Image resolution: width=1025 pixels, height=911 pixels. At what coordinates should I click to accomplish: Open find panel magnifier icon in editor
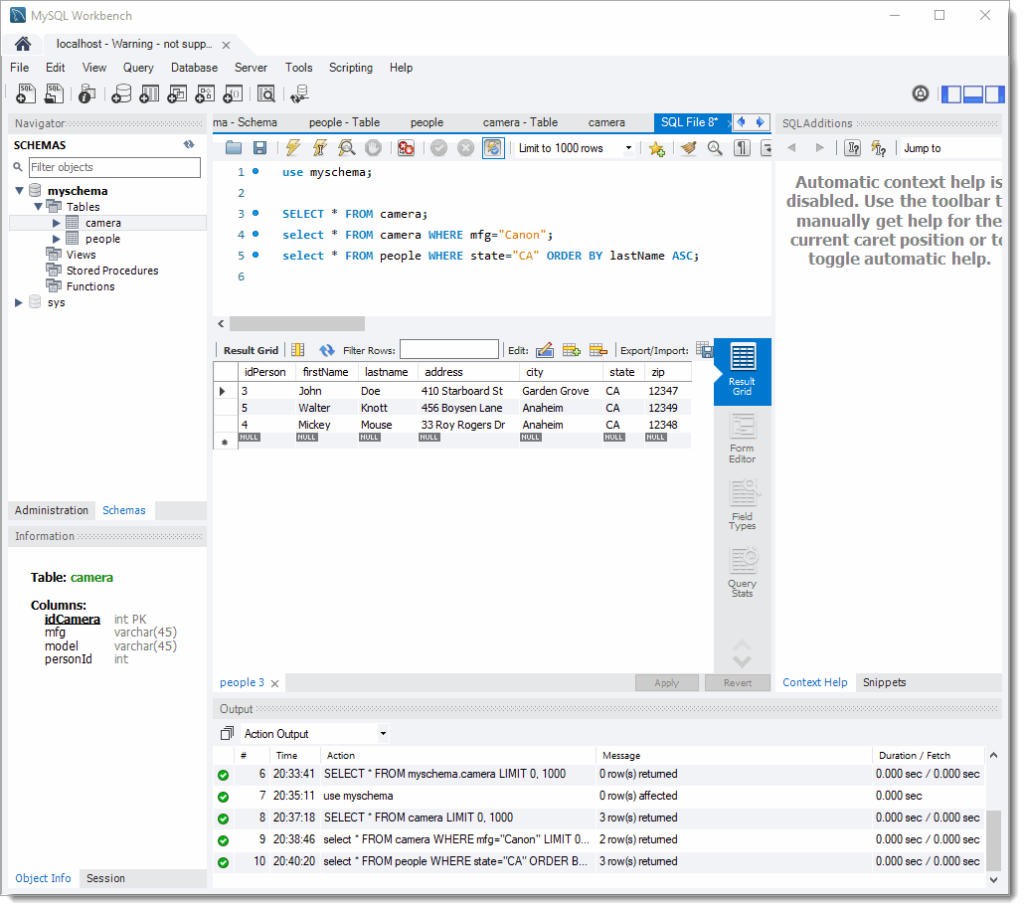tap(715, 148)
